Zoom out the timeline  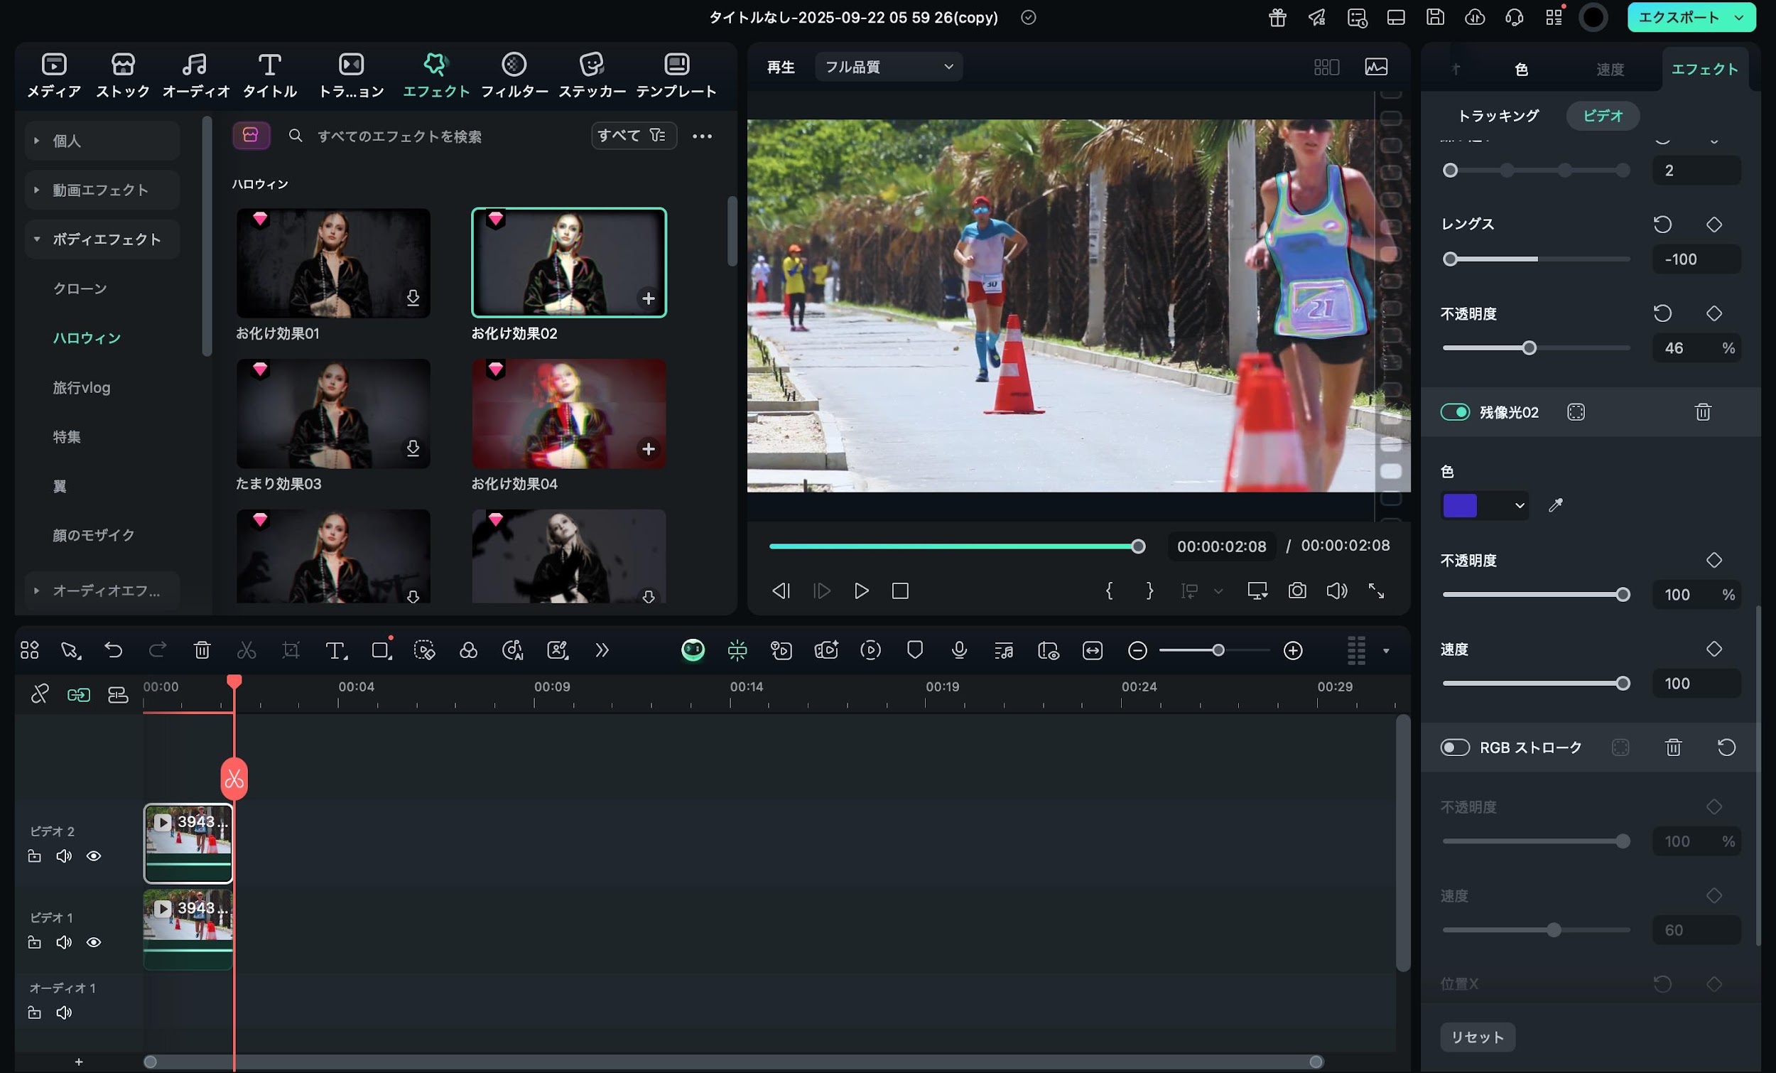(1137, 651)
